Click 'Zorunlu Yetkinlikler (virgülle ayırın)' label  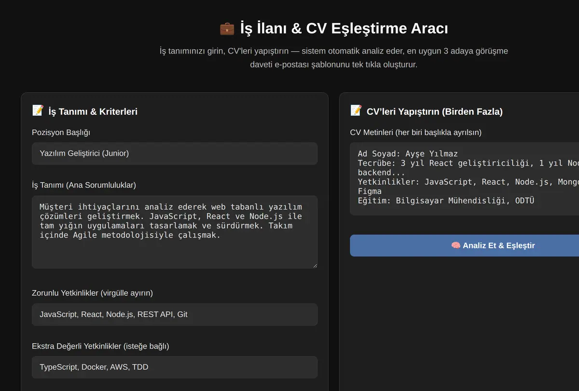pos(92,293)
